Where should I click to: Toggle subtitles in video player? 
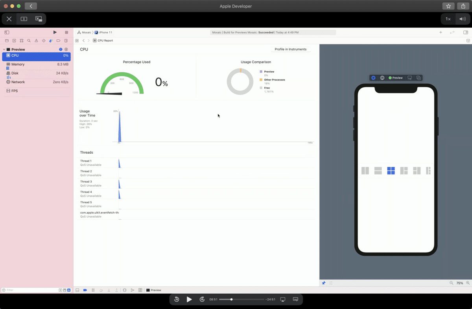tap(295, 300)
